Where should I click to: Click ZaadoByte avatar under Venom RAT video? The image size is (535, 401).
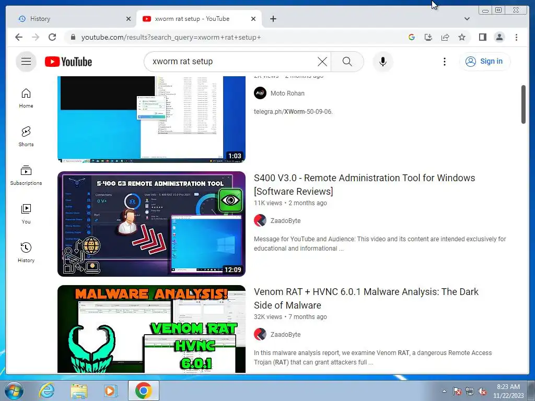(260, 335)
